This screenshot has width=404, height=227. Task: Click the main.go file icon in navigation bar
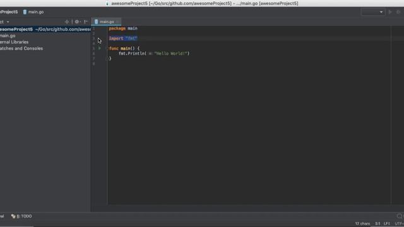25,12
